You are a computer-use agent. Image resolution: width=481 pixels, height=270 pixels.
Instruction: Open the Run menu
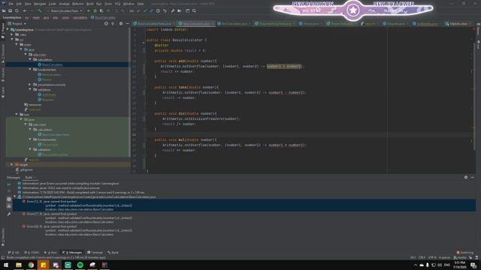99,4
